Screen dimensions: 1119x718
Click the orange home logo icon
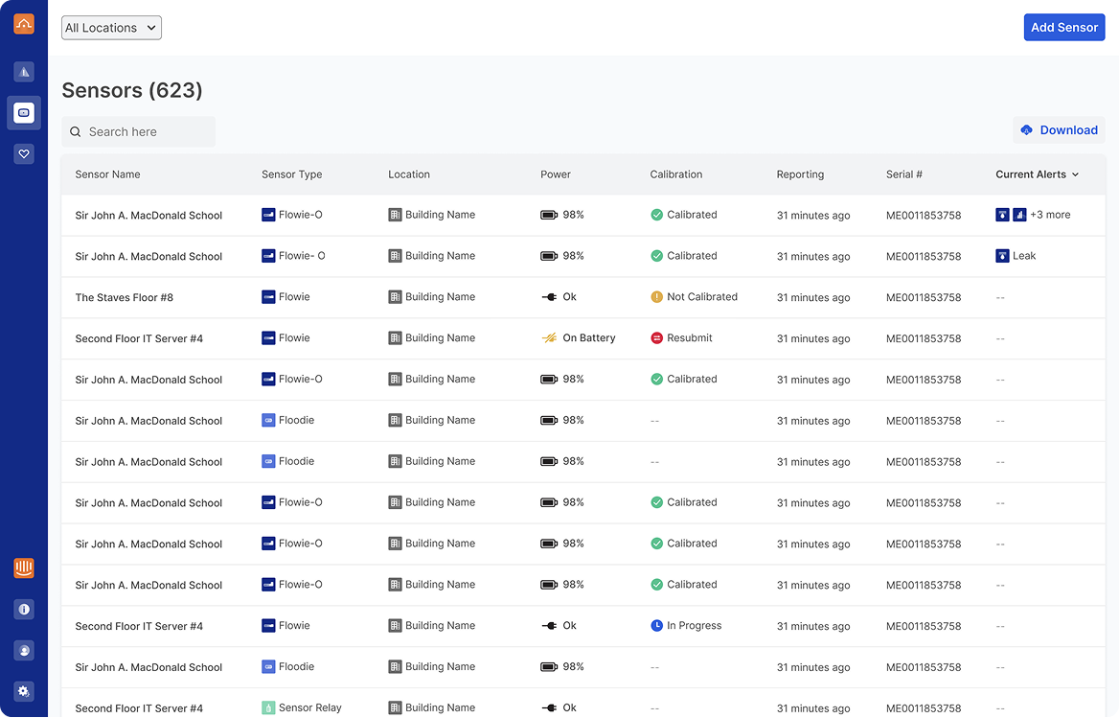24,24
